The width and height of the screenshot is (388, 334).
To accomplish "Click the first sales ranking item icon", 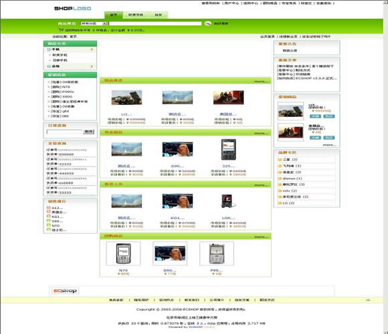I will [49, 208].
